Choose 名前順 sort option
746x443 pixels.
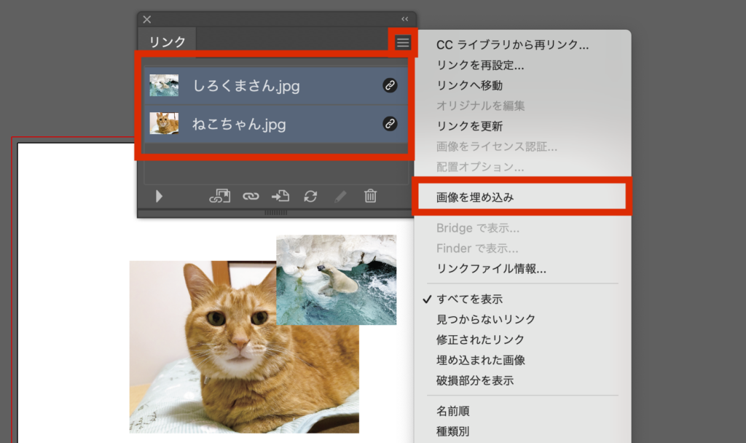pyautogui.click(x=452, y=411)
